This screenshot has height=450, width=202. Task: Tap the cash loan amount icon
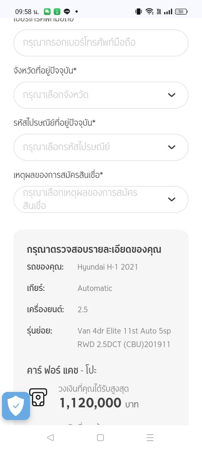38,397
